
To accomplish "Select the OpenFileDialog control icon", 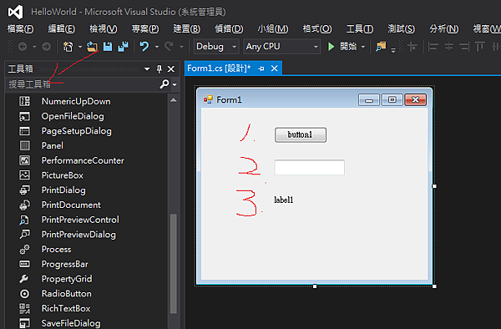I will point(24,116).
